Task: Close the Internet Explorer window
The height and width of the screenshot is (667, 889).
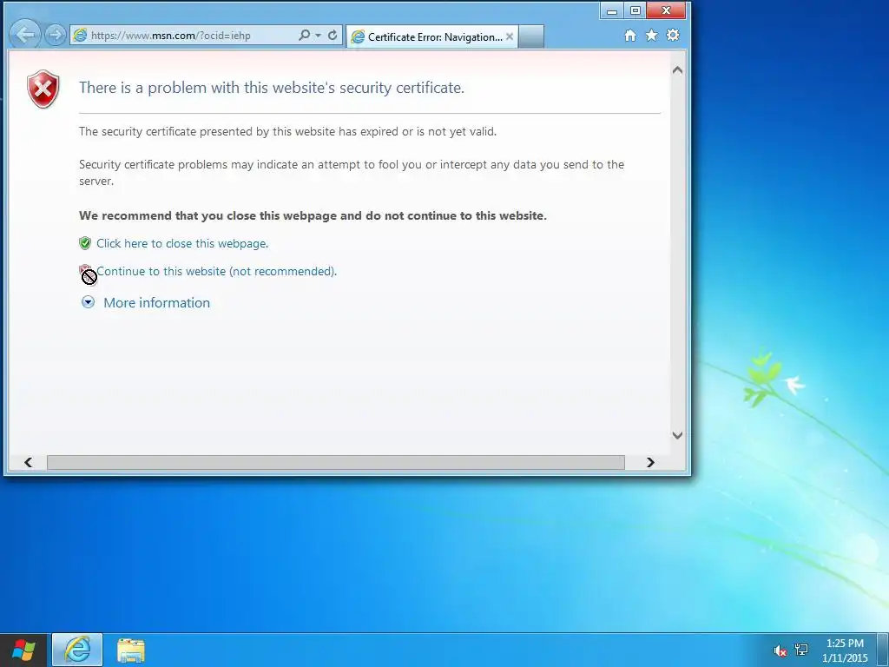Action: point(666,10)
